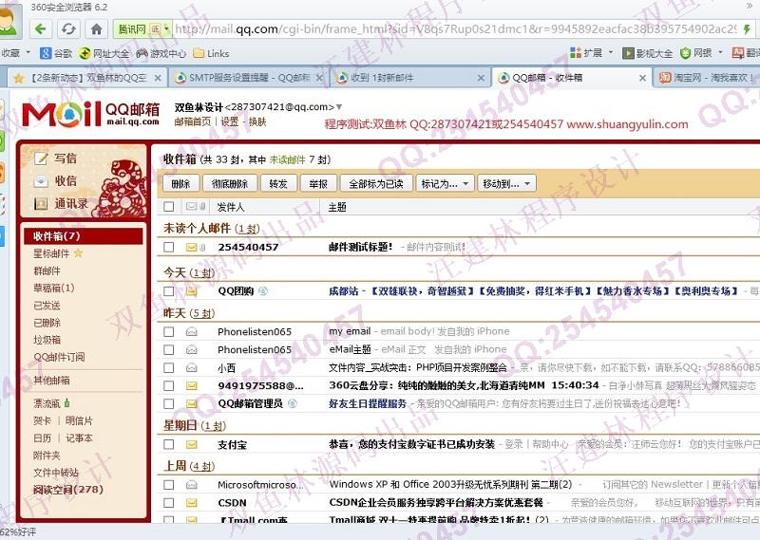
Task: Click the envelope icon on the 支付宝 email
Action: pos(191,444)
